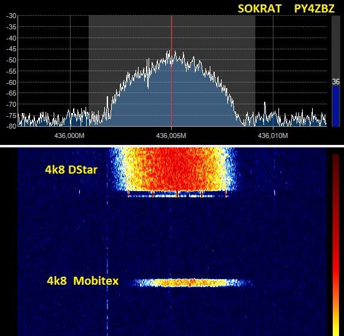The image size is (344, 336).
Task: Click the 436,000M frequency axis label
Action: tap(69, 136)
